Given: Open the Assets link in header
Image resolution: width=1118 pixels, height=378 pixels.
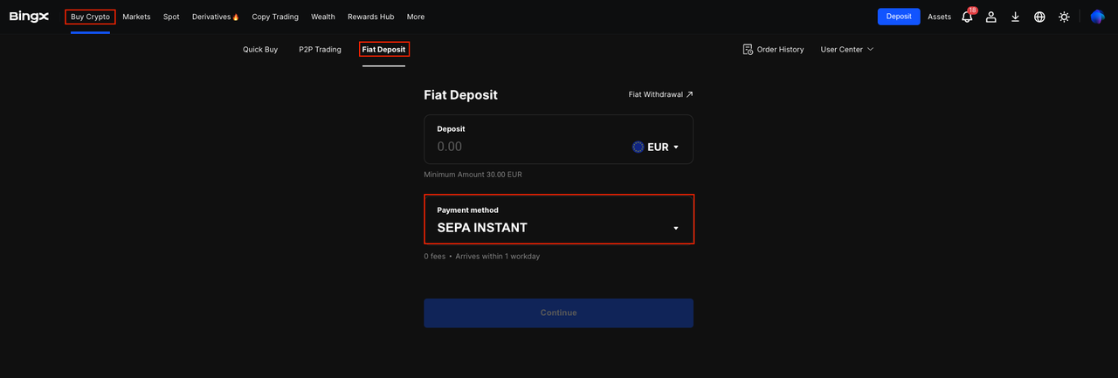Looking at the screenshot, I should [939, 17].
